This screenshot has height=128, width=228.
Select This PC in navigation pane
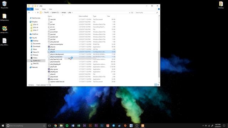[x=35, y=38]
